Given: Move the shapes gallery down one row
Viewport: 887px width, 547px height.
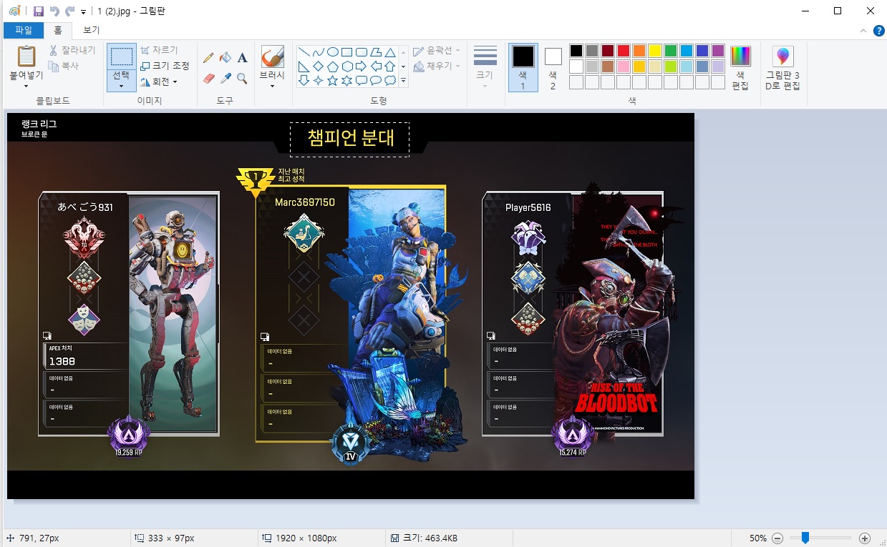Looking at the screenshot, I should click(403, 66).
